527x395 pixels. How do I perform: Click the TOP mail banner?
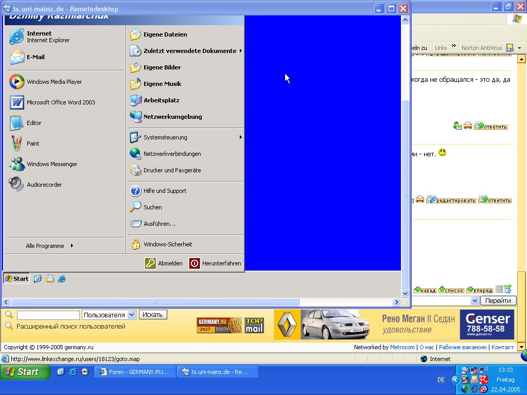pos(254,325)
